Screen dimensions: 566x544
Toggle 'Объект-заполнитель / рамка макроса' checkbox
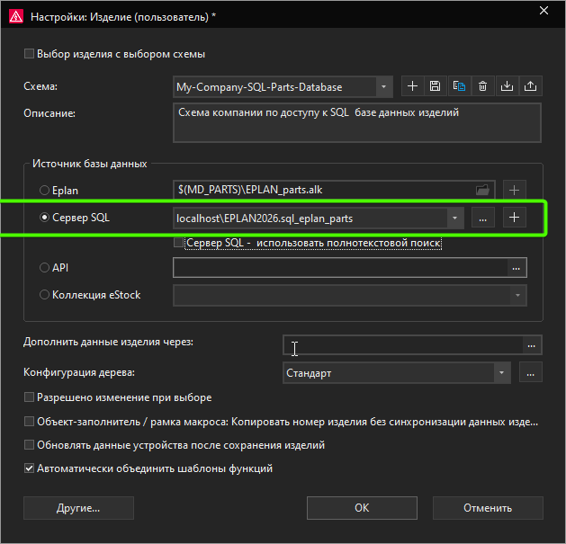click(x=29, y=422)
